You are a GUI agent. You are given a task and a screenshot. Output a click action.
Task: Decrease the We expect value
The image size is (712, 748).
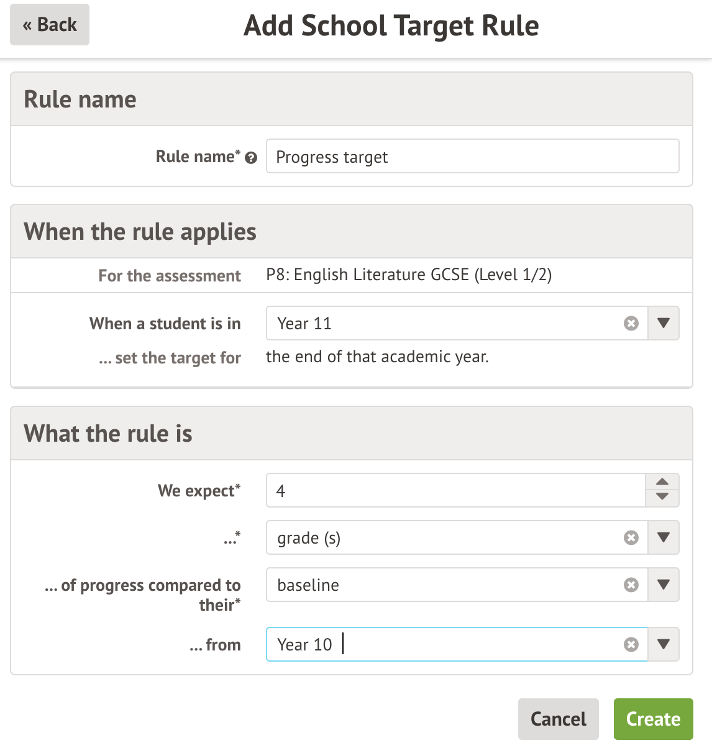coord(662,497)
